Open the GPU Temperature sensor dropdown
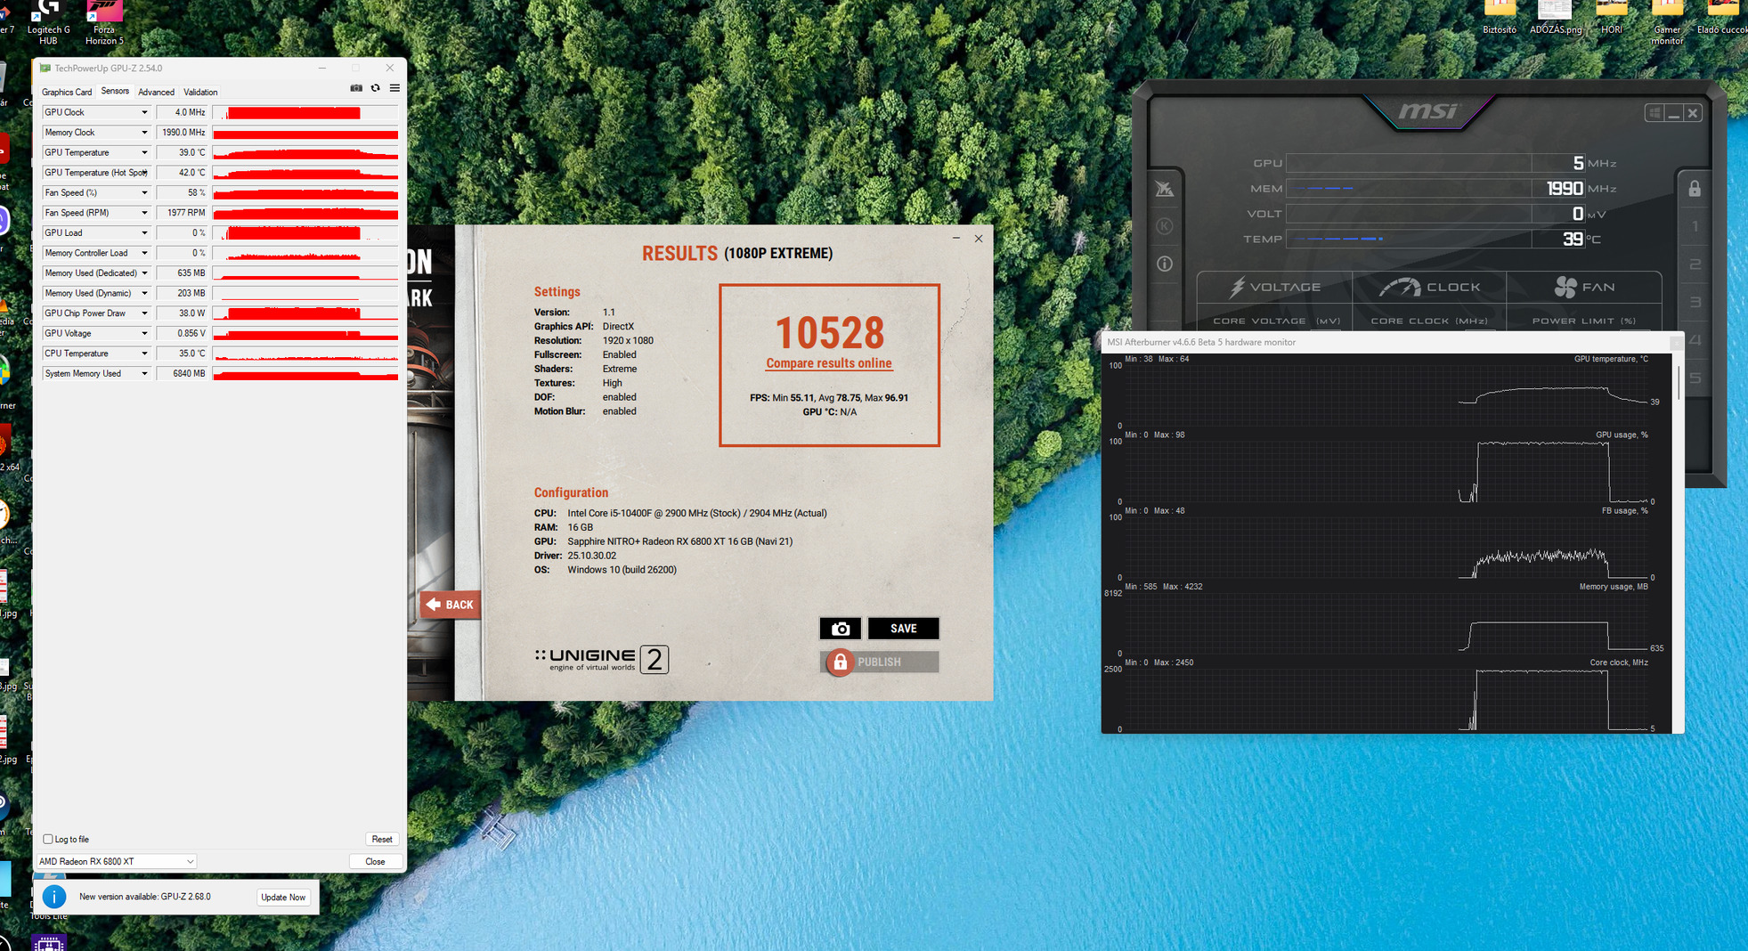Viewport: 1748px width, 951px height. pyautogui.click(x=144, y=152)
